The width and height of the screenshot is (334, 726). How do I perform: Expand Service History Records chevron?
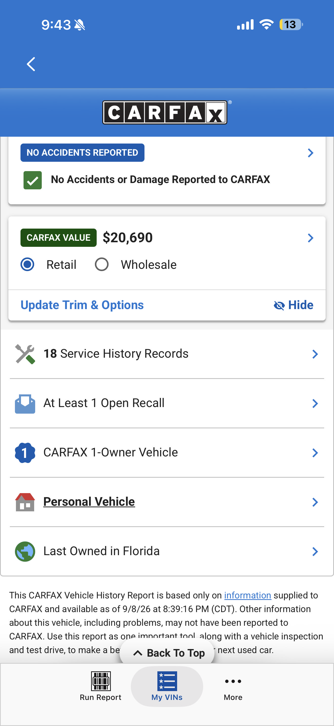click(315, 354)
